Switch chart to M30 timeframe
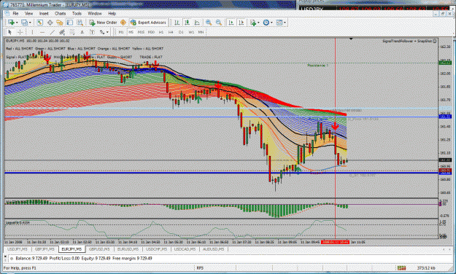 tap(151, 32)
